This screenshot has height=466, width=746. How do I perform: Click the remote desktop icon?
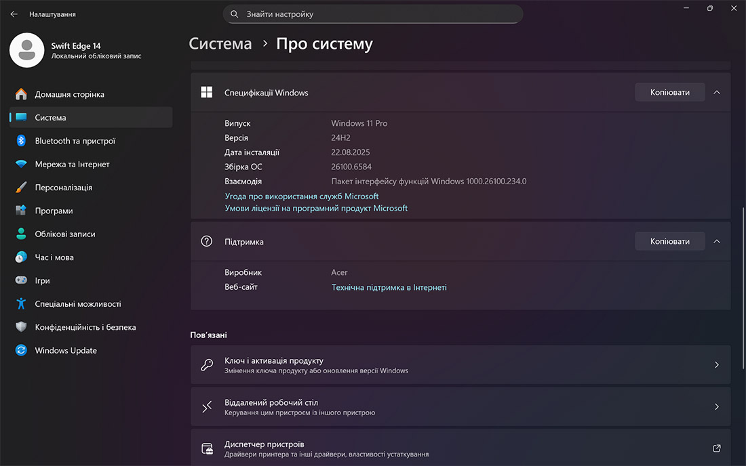tap(206, 406)
